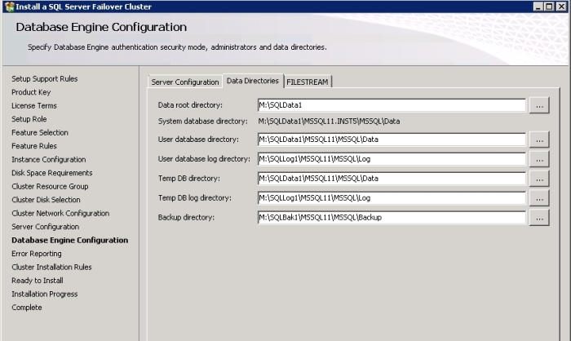
Task: Click the Data root directory field
Action: point(391,105)
